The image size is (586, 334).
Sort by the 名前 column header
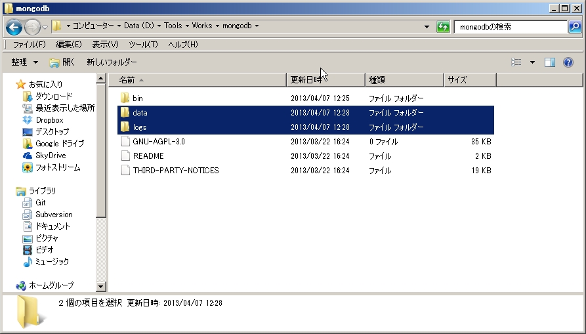point(198,80)
